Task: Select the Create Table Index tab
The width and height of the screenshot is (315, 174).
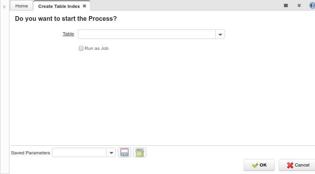Action: [x=59, y=6]
